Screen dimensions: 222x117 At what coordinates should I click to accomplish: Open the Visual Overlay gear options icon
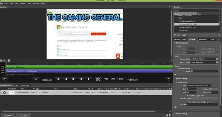pos(176,107)
